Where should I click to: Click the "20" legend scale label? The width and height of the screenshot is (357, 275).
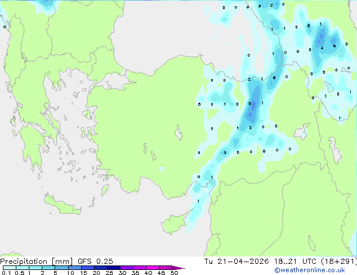coord(96,273)
